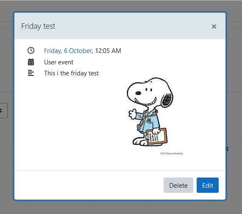Click the "This i the friday test" description
The height and width of the screenshot is (214, 242).
71,73
